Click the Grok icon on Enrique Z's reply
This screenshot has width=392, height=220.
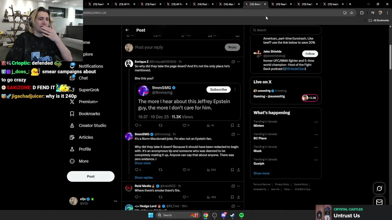(233, 62)
